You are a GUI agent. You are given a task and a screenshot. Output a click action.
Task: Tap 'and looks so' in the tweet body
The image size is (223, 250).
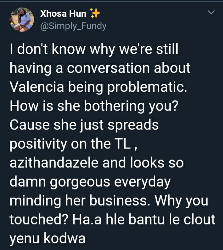(x=143, y=163)
